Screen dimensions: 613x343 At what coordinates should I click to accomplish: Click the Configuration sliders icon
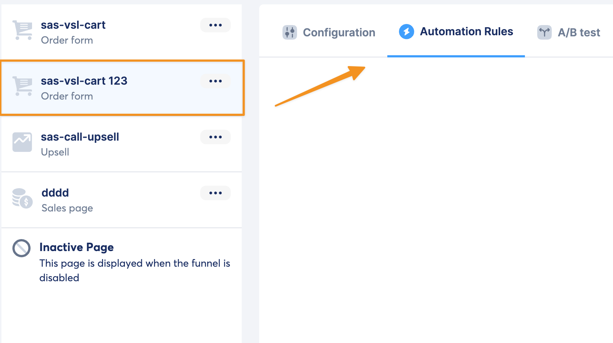coord(290,32)
